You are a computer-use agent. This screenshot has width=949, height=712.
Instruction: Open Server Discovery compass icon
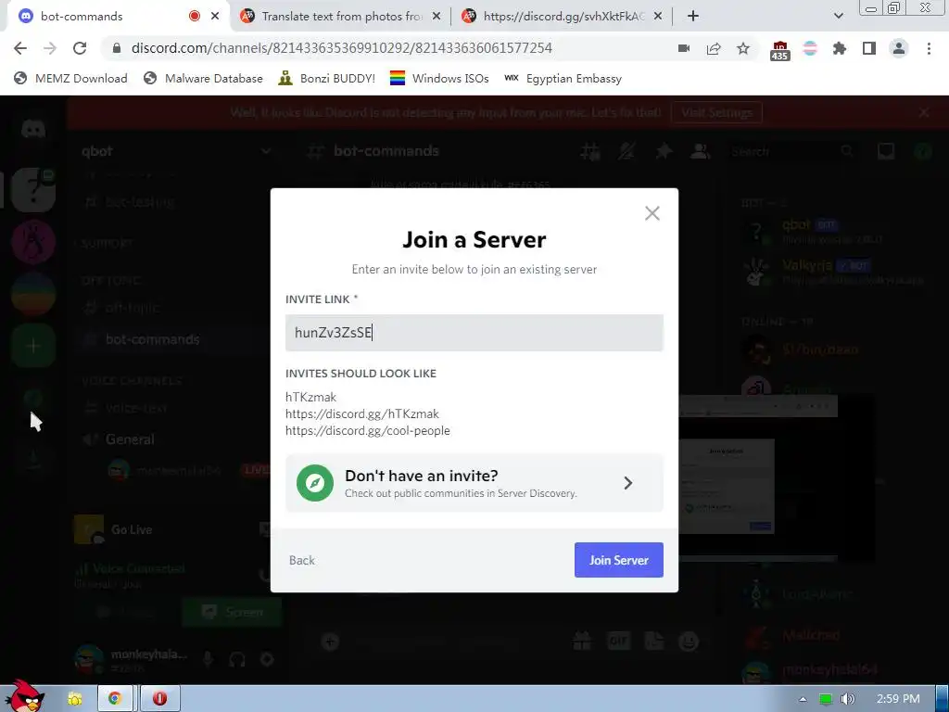315,483
